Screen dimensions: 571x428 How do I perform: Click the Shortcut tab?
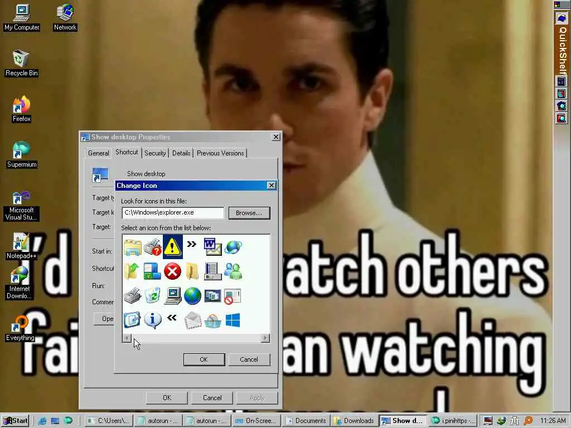tap(127, 152)
